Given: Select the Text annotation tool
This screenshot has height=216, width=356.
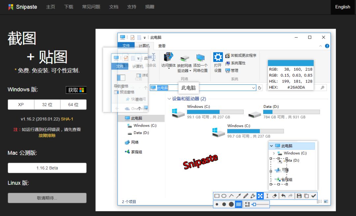Looking at the screenshot, I should coord(267,196).
